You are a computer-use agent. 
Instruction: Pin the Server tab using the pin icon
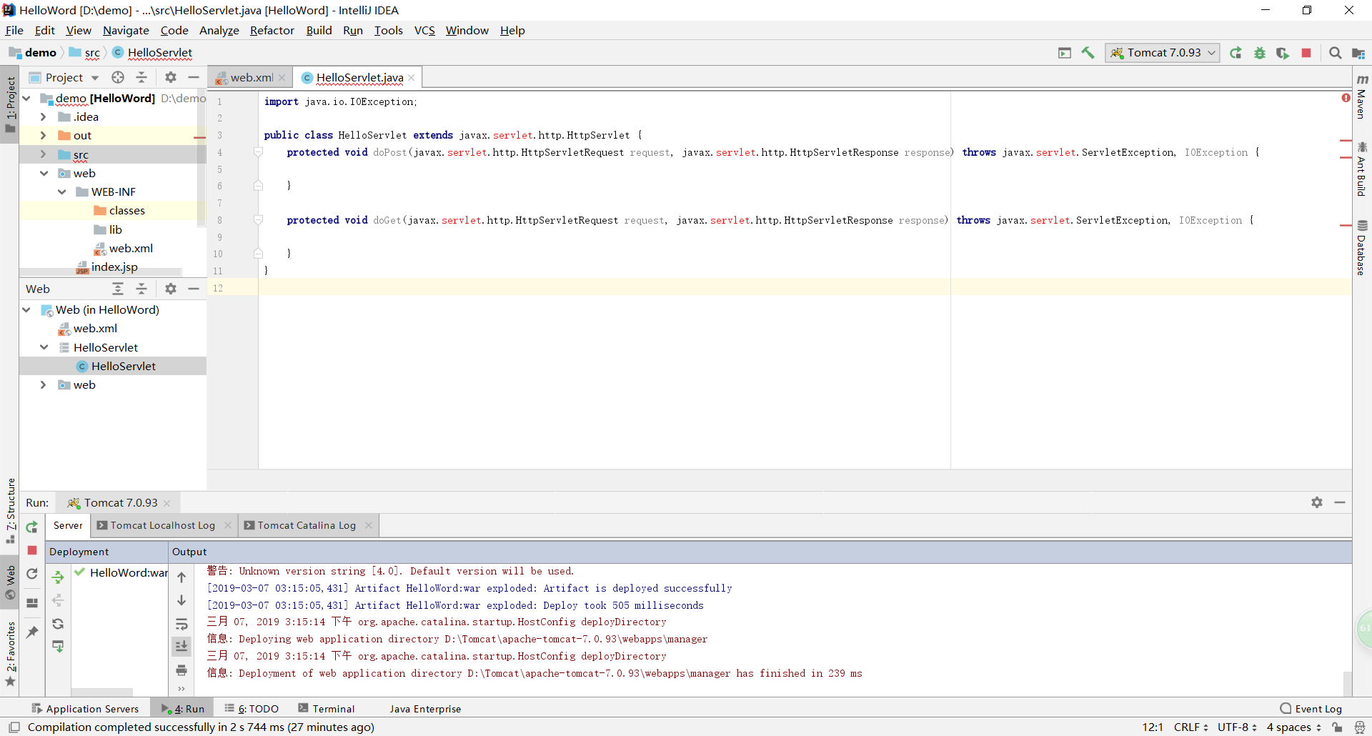click(x=31, y=632)
